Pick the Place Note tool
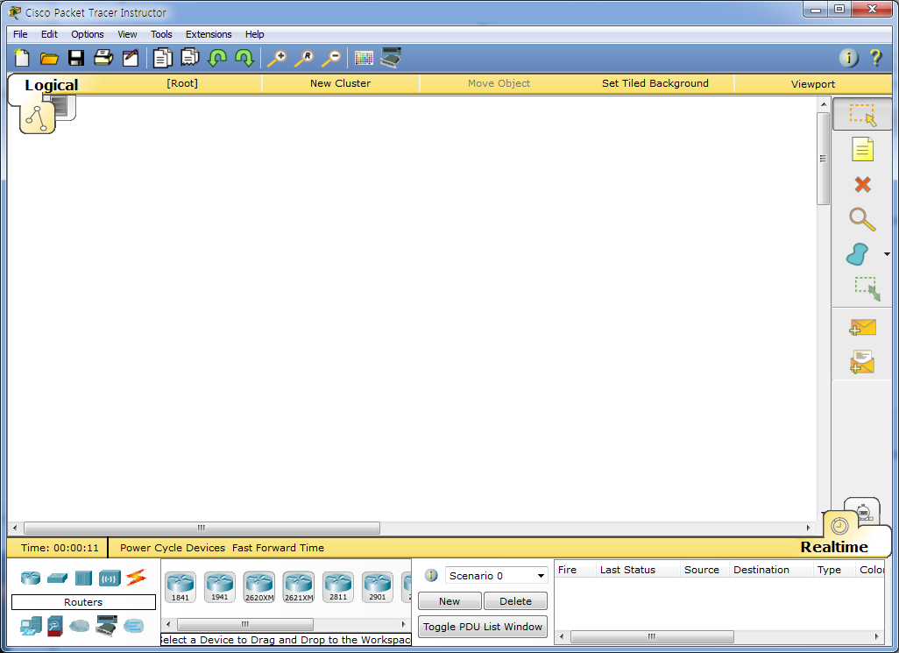The image size is (899, 653). coord(862,150)
